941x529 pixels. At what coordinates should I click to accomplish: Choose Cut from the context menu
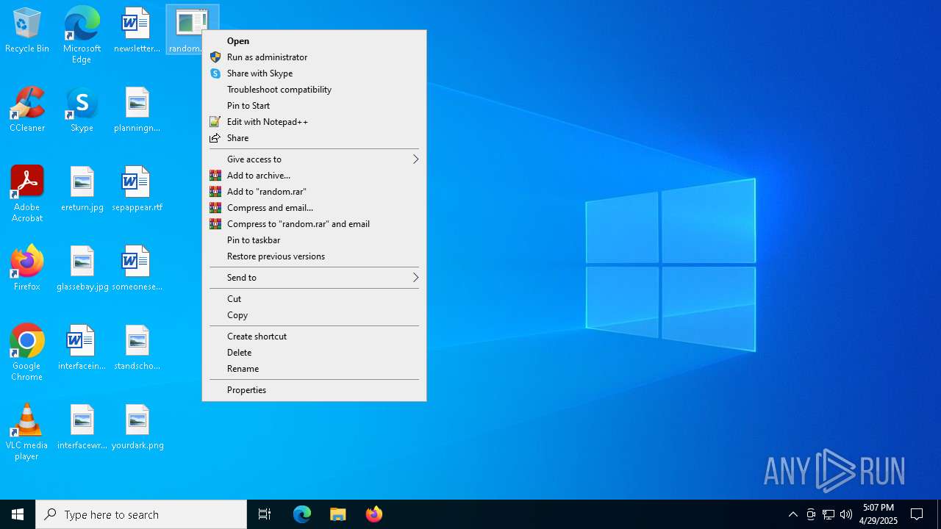point(314,299)
